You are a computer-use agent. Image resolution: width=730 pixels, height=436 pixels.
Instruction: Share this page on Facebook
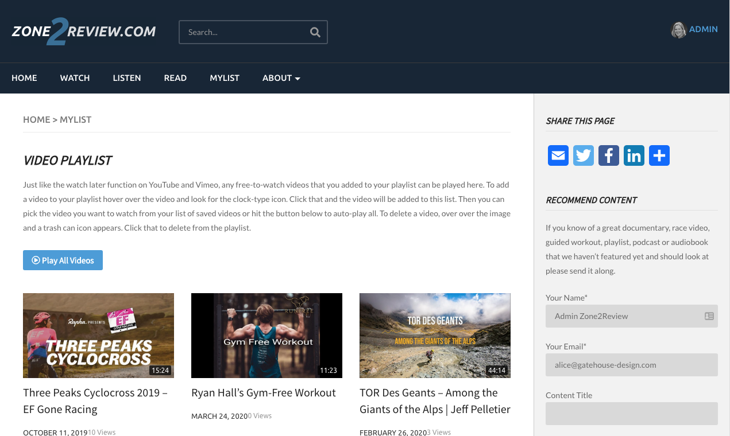click(609, 155)
